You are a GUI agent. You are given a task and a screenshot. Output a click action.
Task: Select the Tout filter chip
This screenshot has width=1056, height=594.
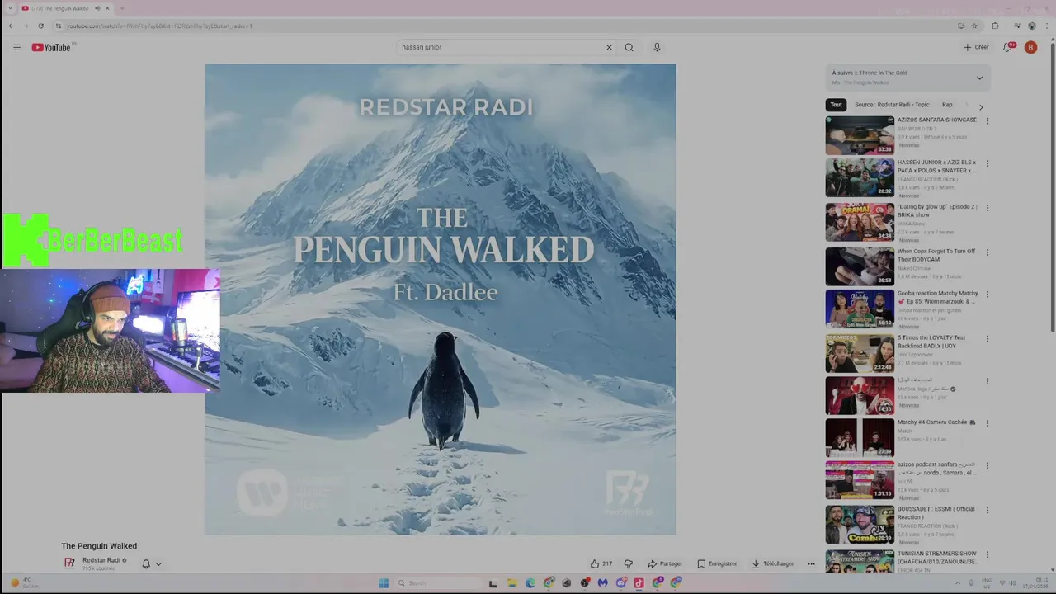[x=836, y=105]
